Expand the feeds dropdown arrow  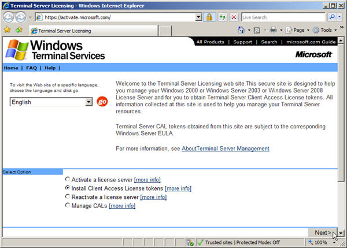[265, 30]
